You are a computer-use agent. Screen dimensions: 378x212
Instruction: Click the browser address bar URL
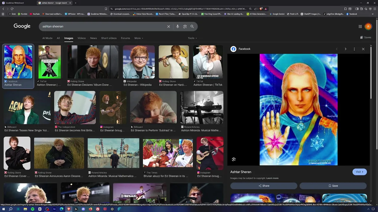pyautogui.click(x=180, y=9)
